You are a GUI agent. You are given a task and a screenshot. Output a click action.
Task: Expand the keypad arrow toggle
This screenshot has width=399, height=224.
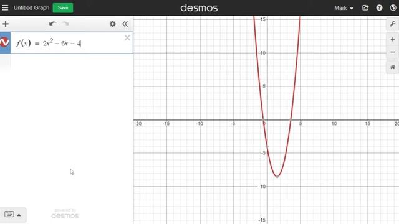pos(19,215)
